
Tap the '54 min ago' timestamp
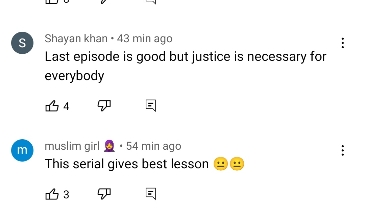(154, 146)
